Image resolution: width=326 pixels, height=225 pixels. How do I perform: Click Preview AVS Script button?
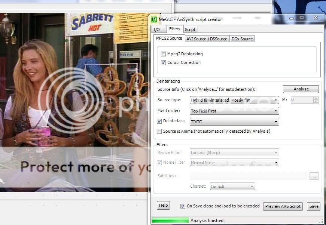(x=283, y=206)
